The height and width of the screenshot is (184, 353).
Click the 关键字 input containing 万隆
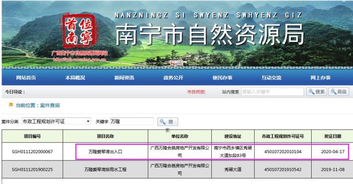(x=132, y=121)
